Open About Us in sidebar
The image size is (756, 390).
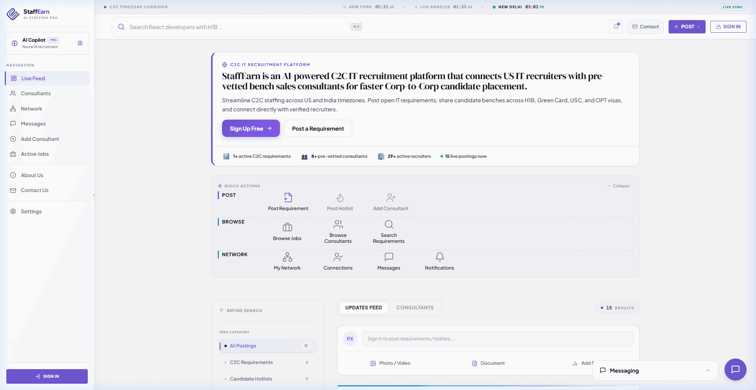coord(47,175)
